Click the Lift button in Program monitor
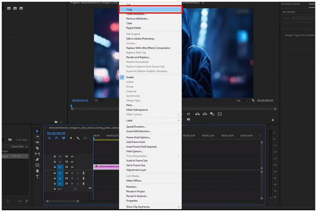This screenshot has height=212, width=317. coord(197,114)
